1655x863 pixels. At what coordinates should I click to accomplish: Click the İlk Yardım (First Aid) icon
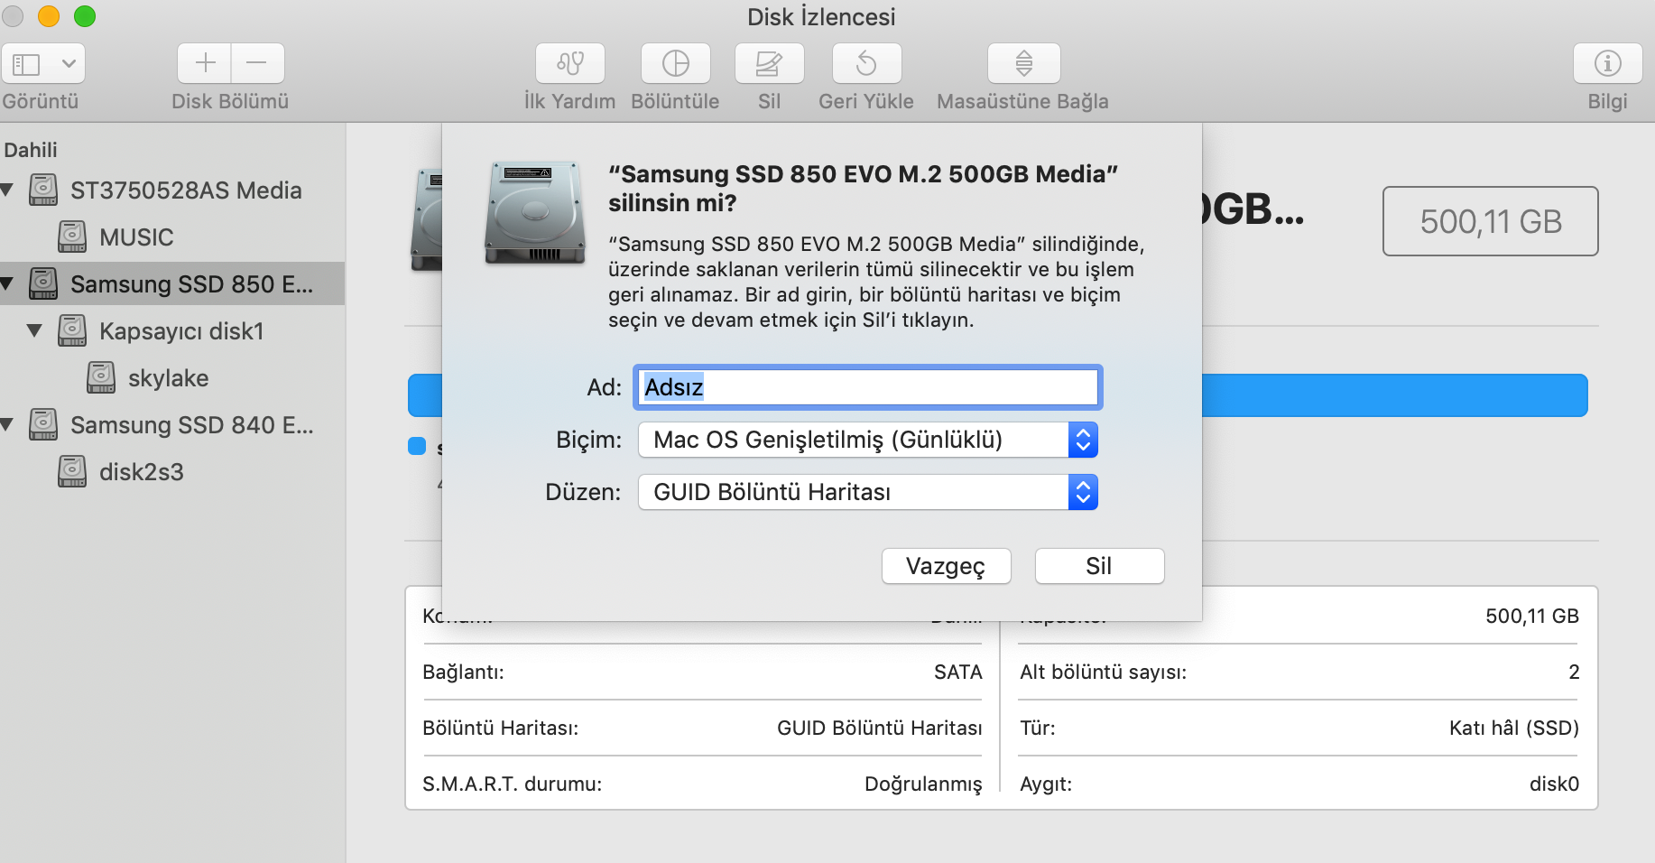coord(569,64)
